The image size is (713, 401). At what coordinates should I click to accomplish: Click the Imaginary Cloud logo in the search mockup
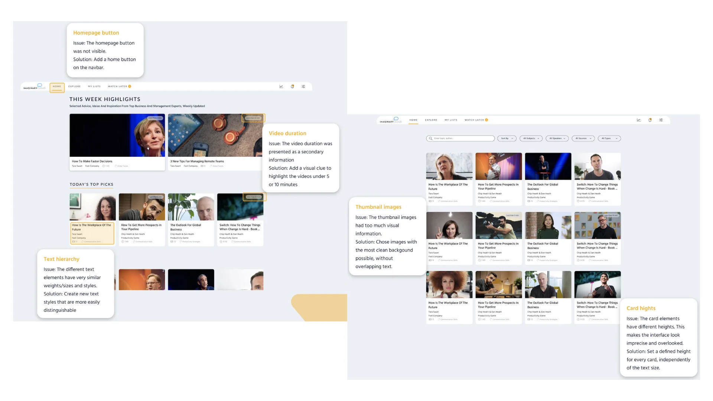391,120
